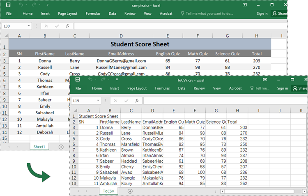Viewport: 308px width, 196px height.
Task: Open Acrobat tab in sample.xlsx window
Action: 166,14
